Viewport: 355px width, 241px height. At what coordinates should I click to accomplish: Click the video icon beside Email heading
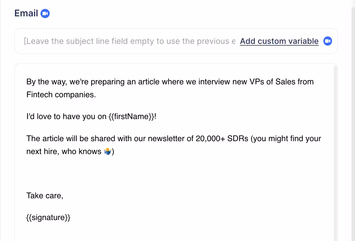(45, 13)
